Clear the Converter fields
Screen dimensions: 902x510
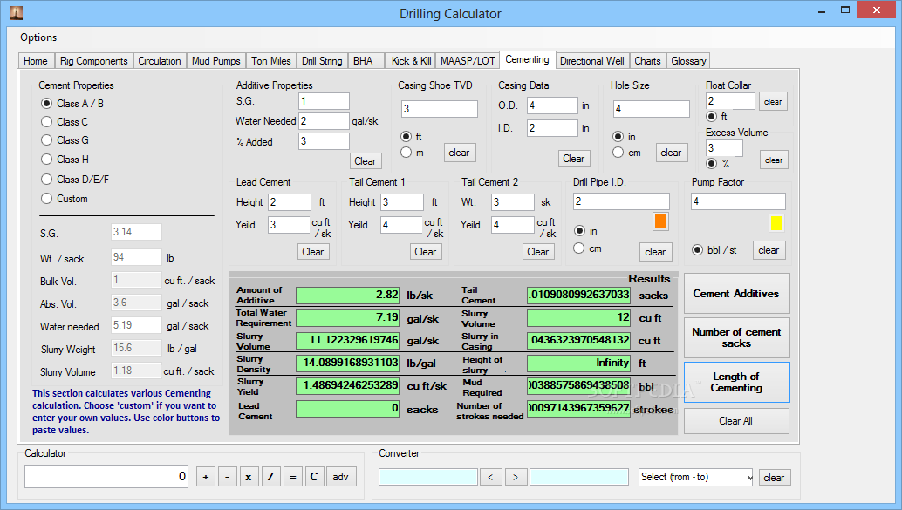coord(775,477)
